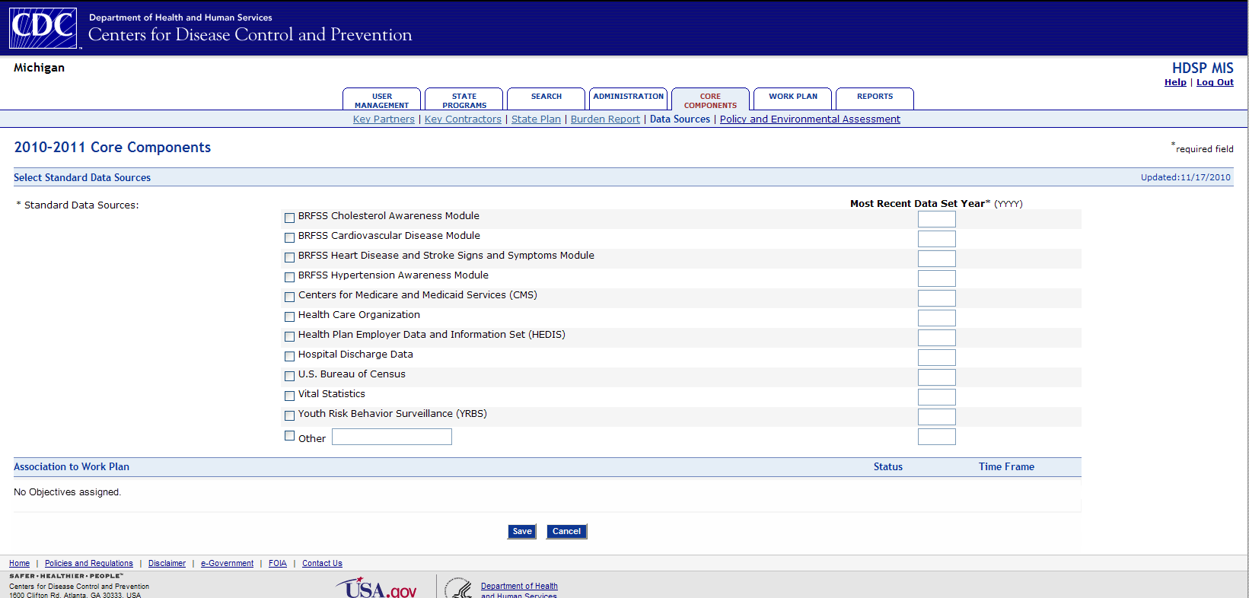
Task: Focus year field for HEDIS row
Action: coord(937,338)
